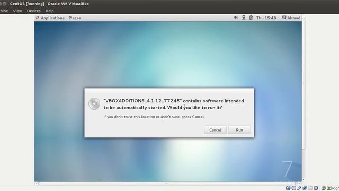339x191 pixels.
Task: Click the down arrow of the vertical scrollbar
Action: coord(304,180)
